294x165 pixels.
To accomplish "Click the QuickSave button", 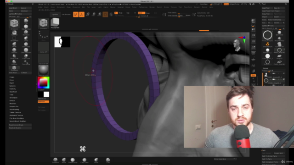I will click(204, 4).
